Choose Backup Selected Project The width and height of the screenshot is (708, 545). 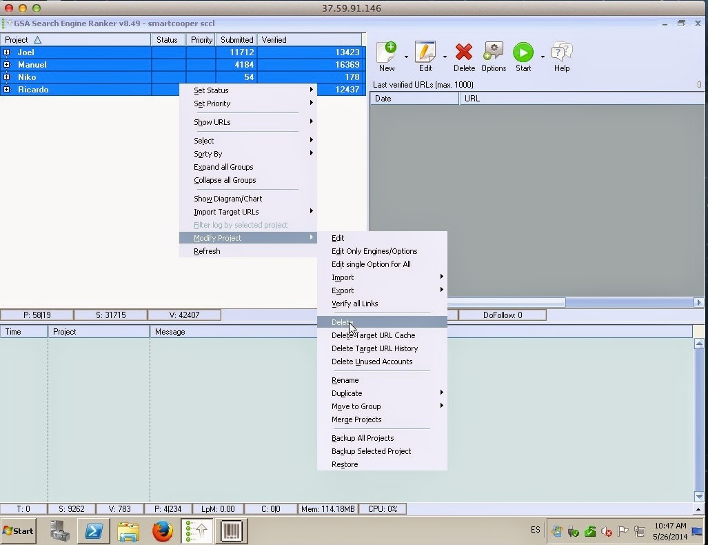382,451
